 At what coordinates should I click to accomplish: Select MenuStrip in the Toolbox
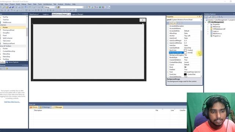6,54
